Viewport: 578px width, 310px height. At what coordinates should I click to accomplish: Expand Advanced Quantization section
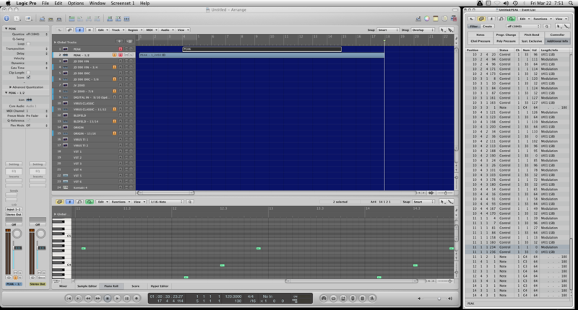pos(10,87)
